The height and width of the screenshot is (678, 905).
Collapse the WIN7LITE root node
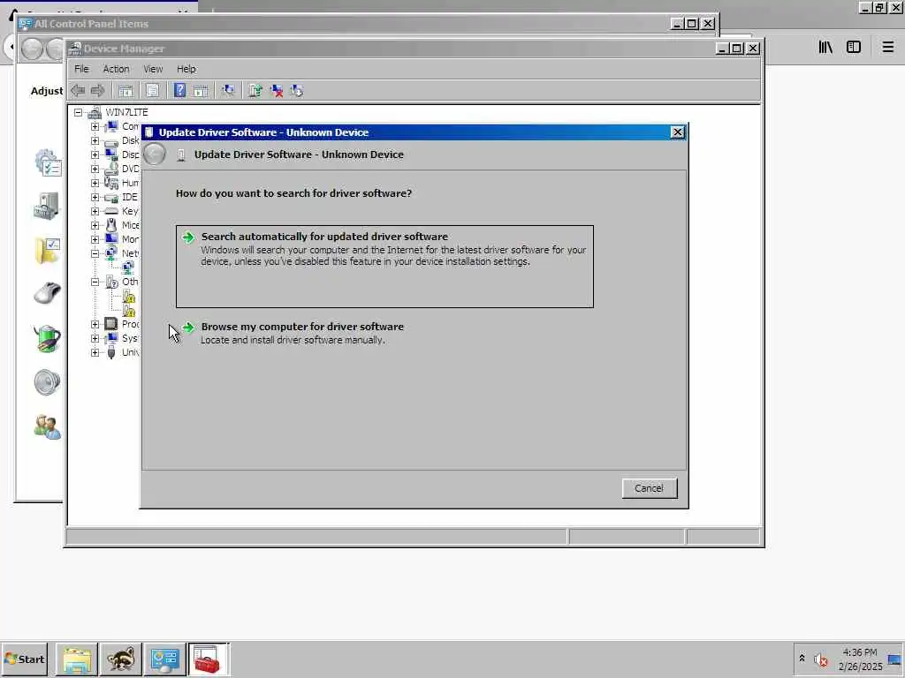[78, 112]
